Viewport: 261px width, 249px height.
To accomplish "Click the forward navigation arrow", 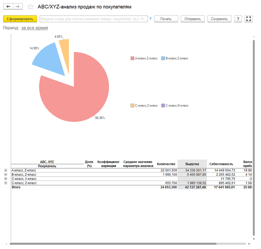I will point(17,7).
